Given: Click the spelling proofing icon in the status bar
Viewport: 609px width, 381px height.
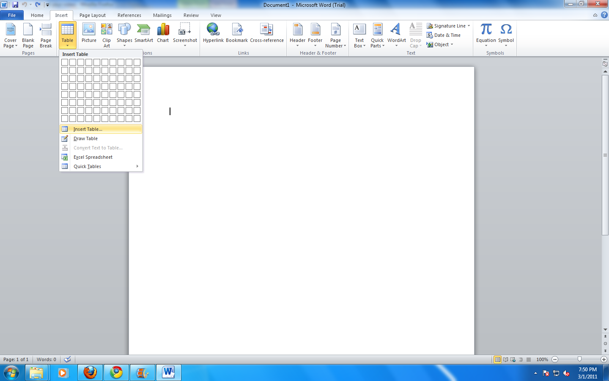Looking at the screenshot, I should point(67,359).
